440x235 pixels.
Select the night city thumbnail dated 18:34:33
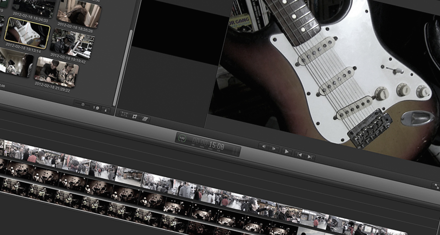(34, 7)
